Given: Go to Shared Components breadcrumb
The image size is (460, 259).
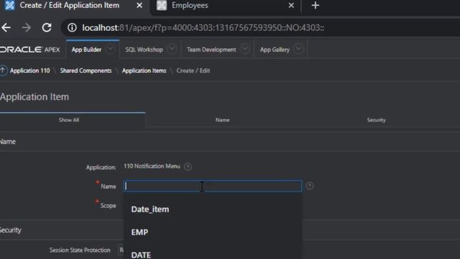Looking at the screenshot, I should (86, 71).
